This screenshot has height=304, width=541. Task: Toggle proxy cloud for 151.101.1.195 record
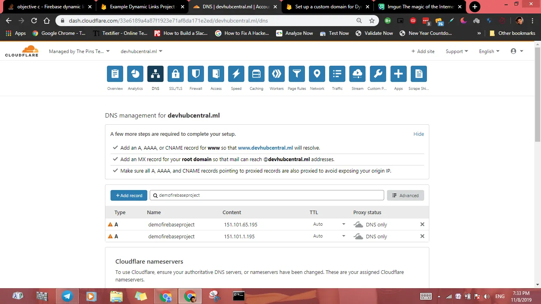[x=358, y=236]
